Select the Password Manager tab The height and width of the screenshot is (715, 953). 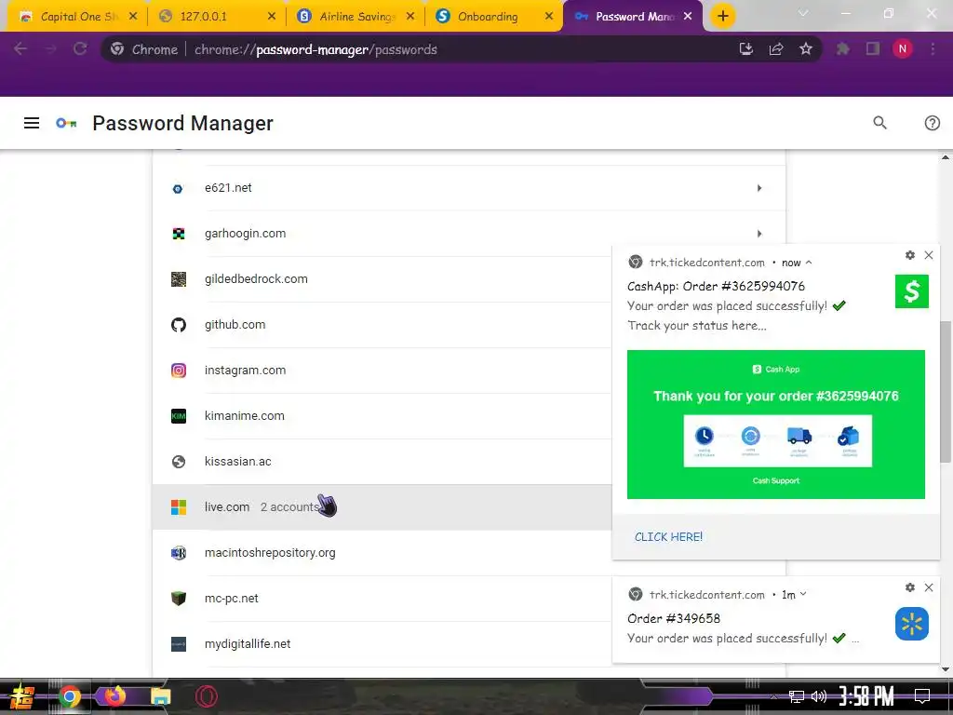click(x=632, y=17)
